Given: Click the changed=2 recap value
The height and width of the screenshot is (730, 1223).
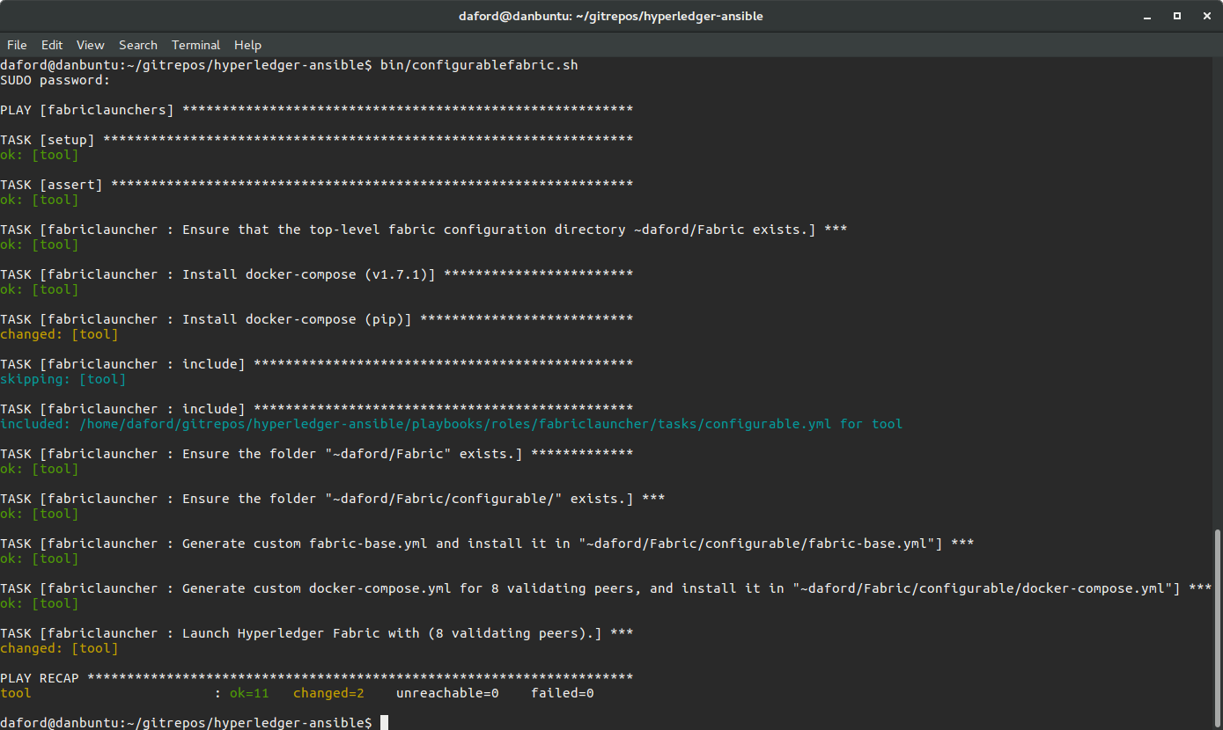Looking at the screenshot, I should click(x=328, y=693).
